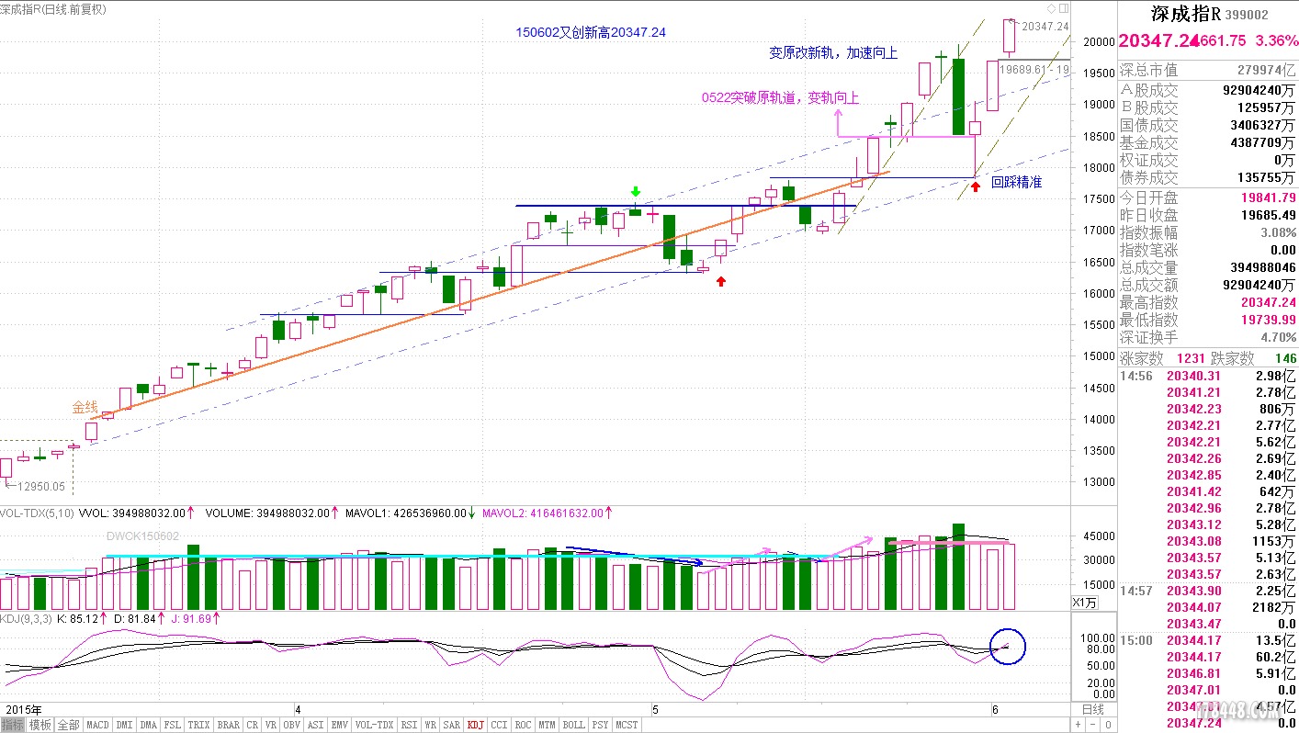The image size is (1299, 733).
Task: Switch indicator to EMV
Action: 340,725
